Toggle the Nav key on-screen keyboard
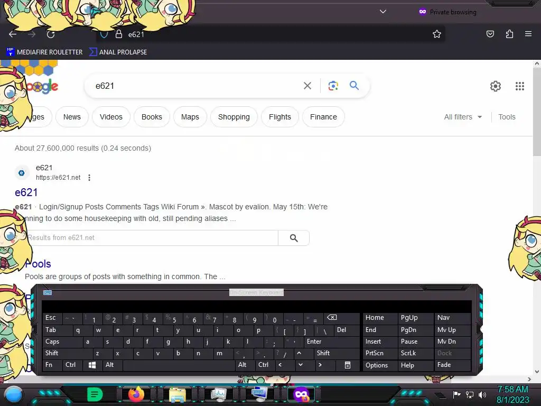 click(452, 318)
